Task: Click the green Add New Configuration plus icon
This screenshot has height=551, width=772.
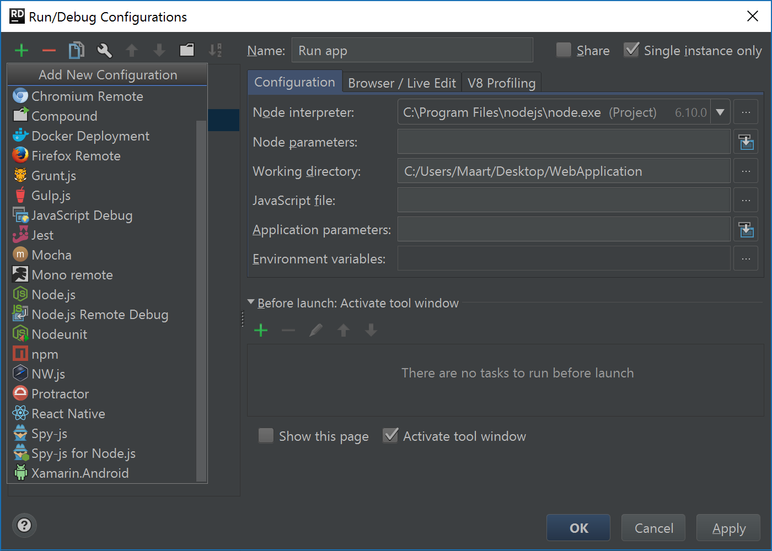Action: pos(22,51)
